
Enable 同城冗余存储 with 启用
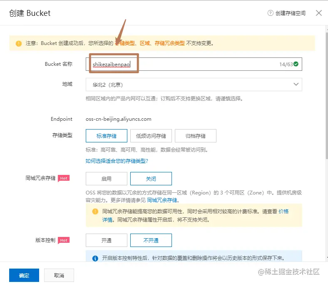tap(106, 179)
